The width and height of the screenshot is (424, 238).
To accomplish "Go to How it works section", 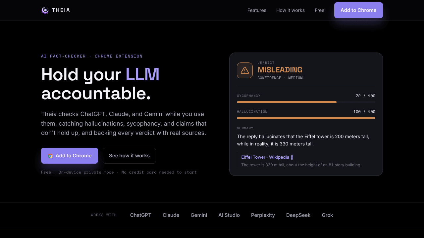I will [x=291, y=10].
